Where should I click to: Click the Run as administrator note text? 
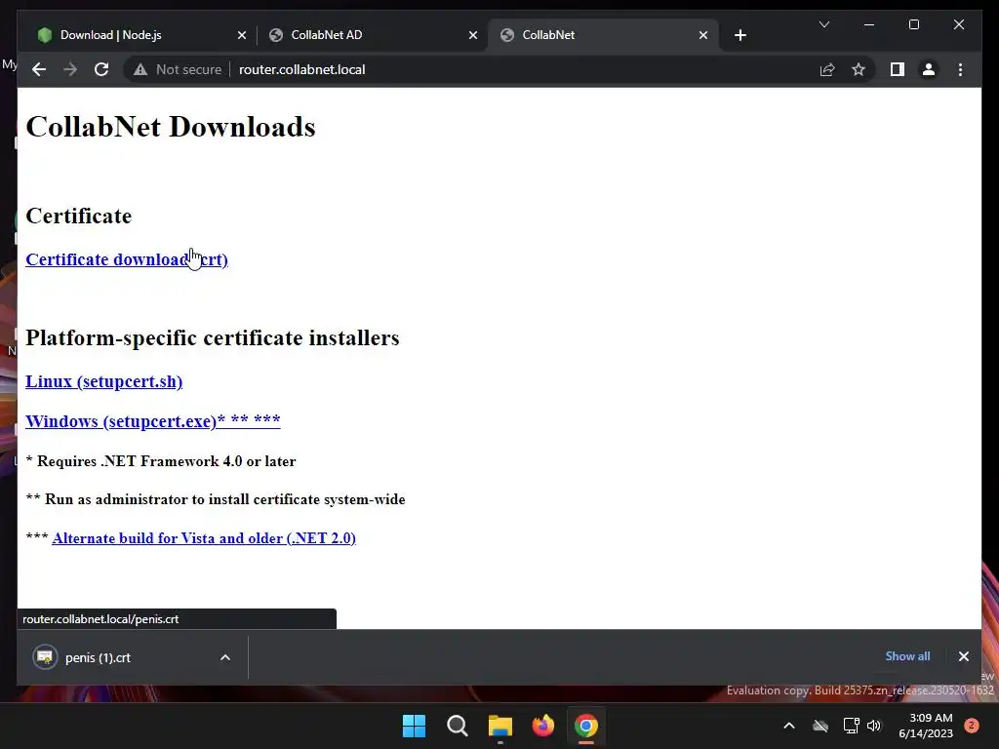tap(216, 499)
